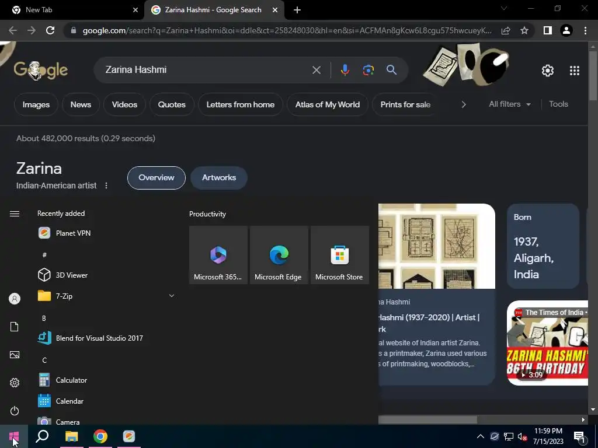The height and width of the screenshot is (448, 598).
Task: Click the horizontal scrollbar under results
Action: click(x=427, y=420)
